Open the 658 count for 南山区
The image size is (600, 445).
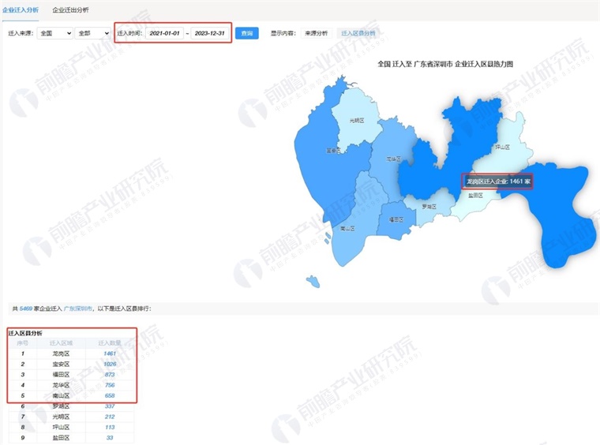(110, 395)
